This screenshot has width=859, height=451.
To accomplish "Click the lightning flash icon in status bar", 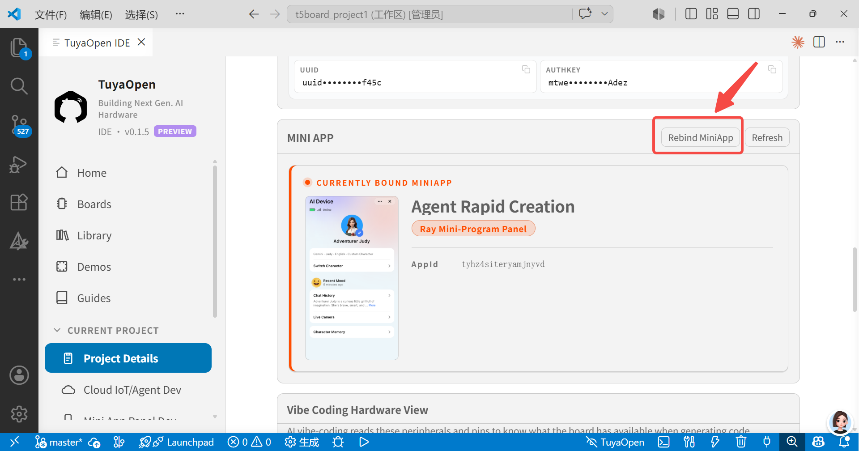I will click(x=715, y=442).
